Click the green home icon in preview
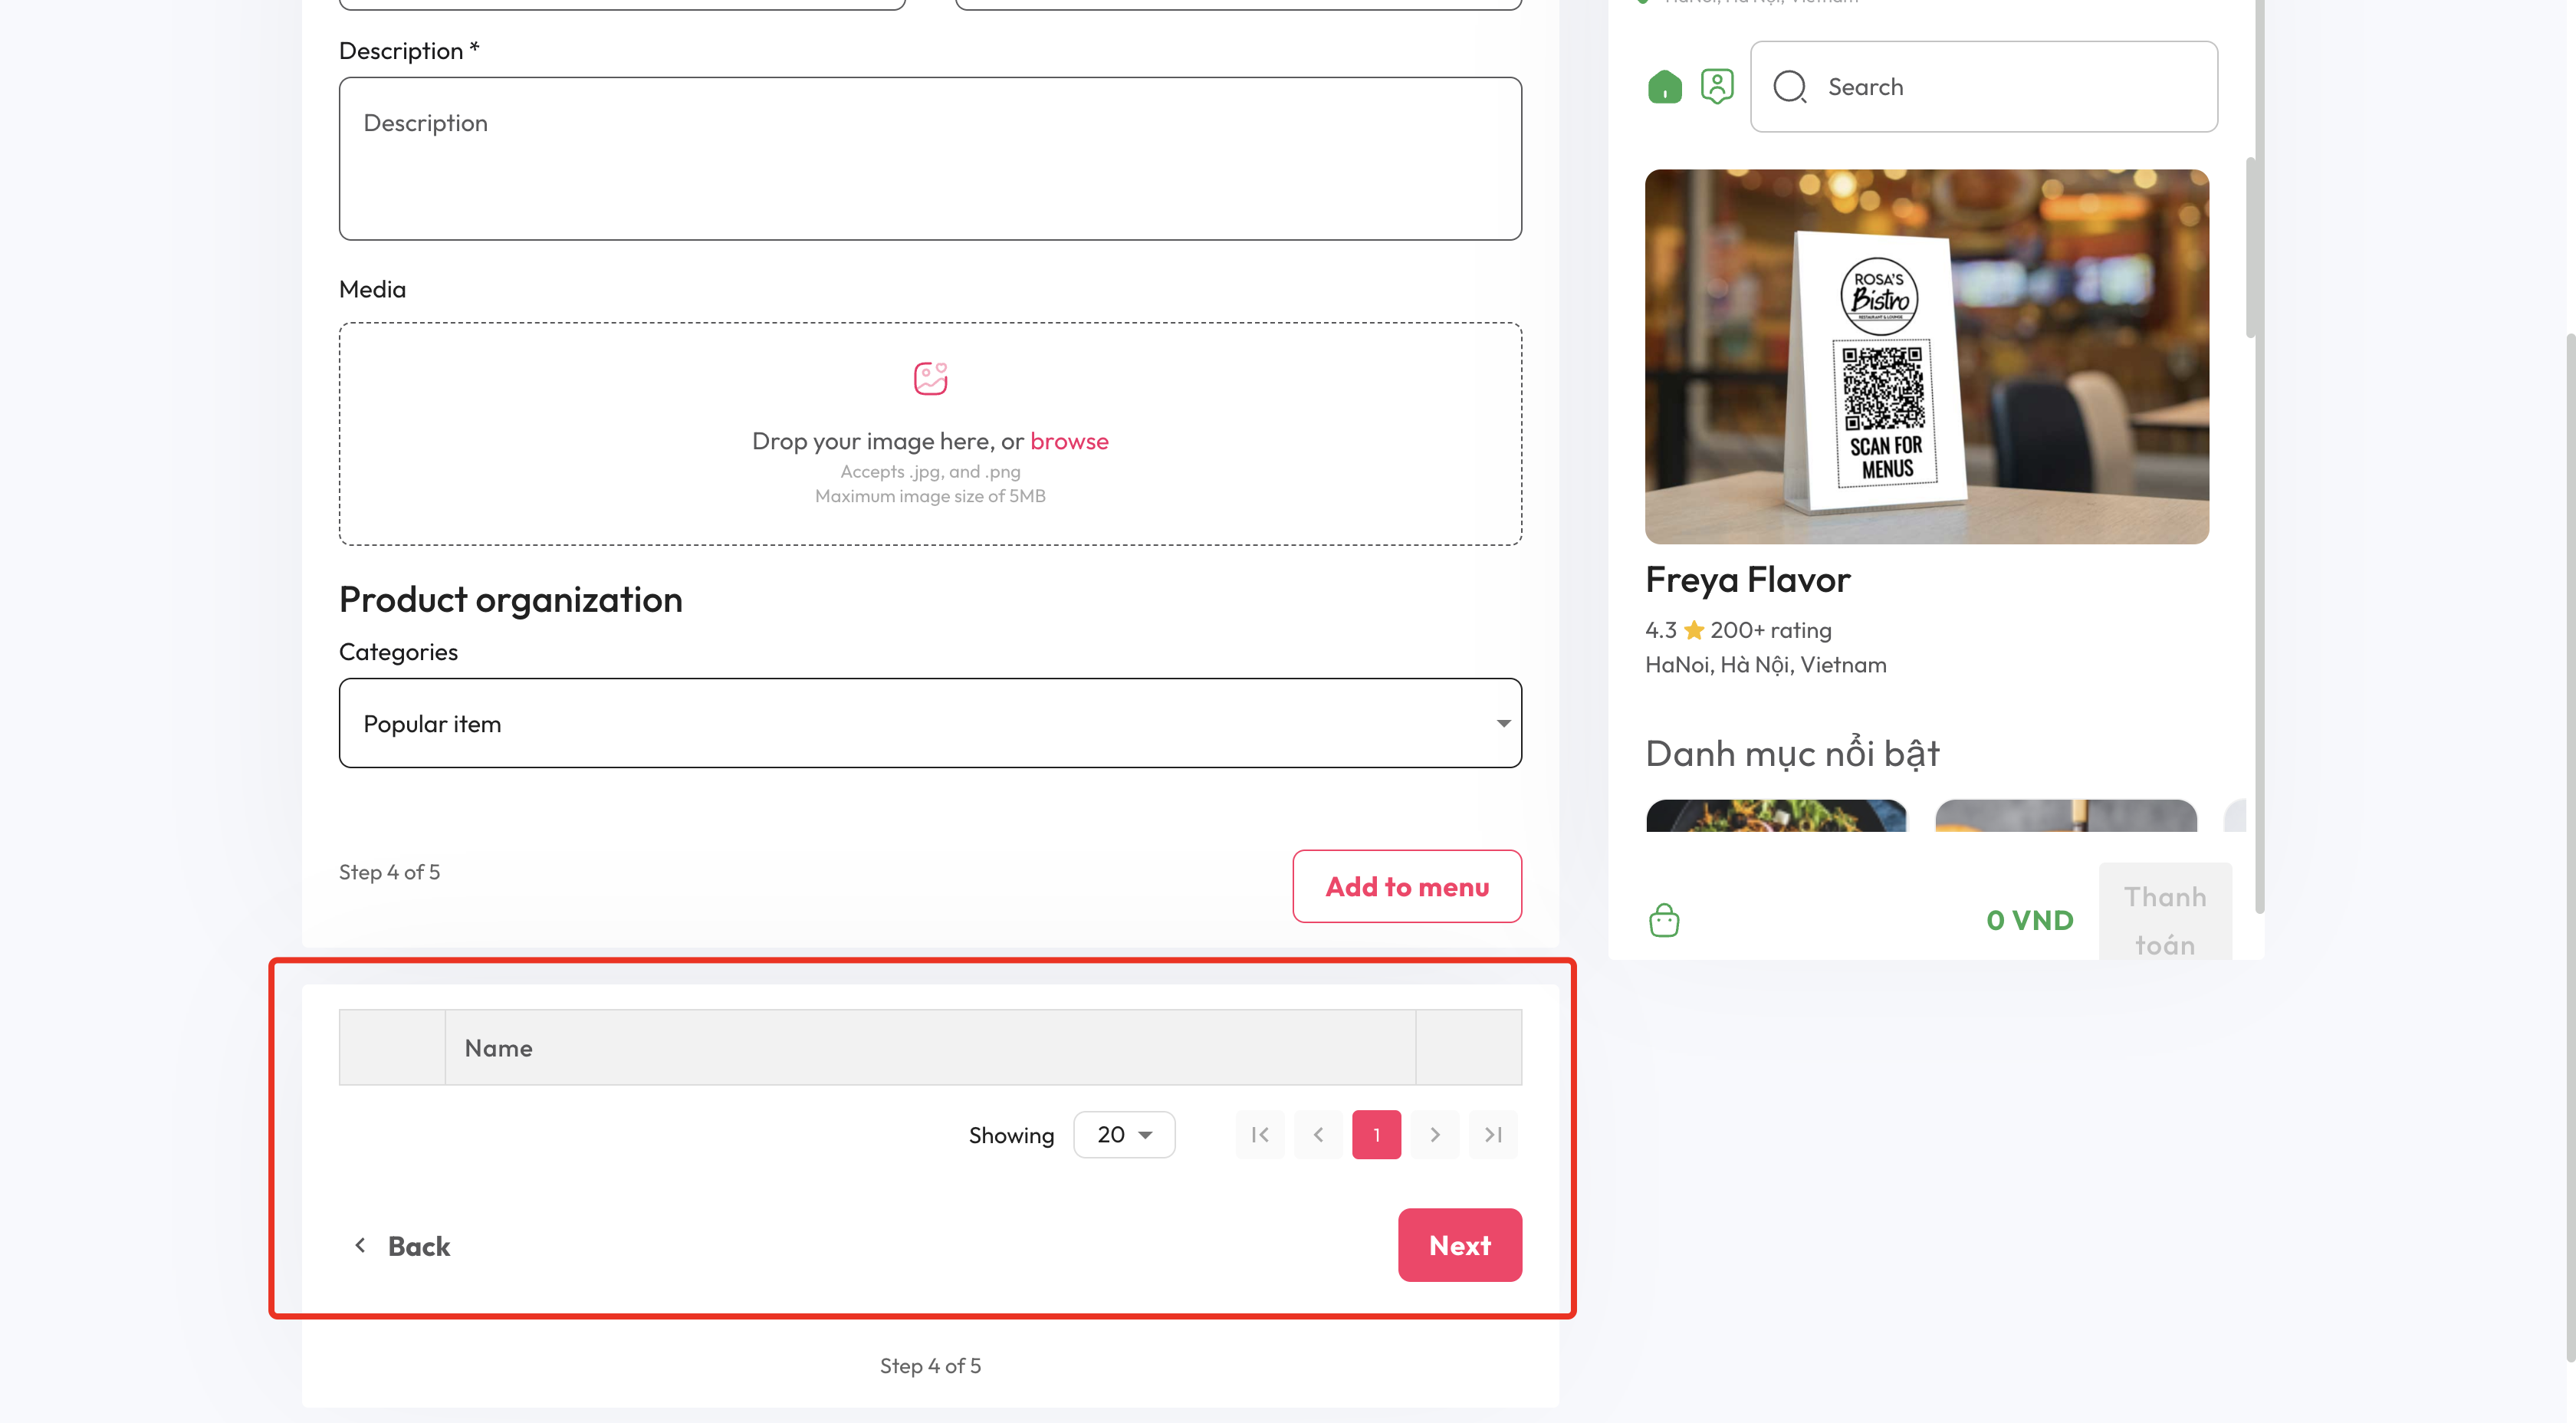Viewport: 2576px width, 1423px height. pos(1664,87)
